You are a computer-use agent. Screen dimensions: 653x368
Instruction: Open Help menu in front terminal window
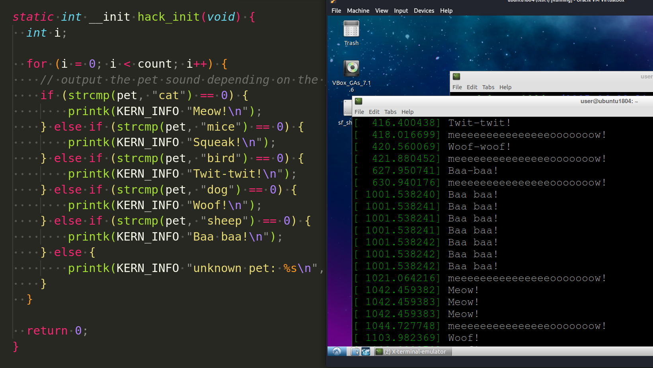(x=407, y=112)
